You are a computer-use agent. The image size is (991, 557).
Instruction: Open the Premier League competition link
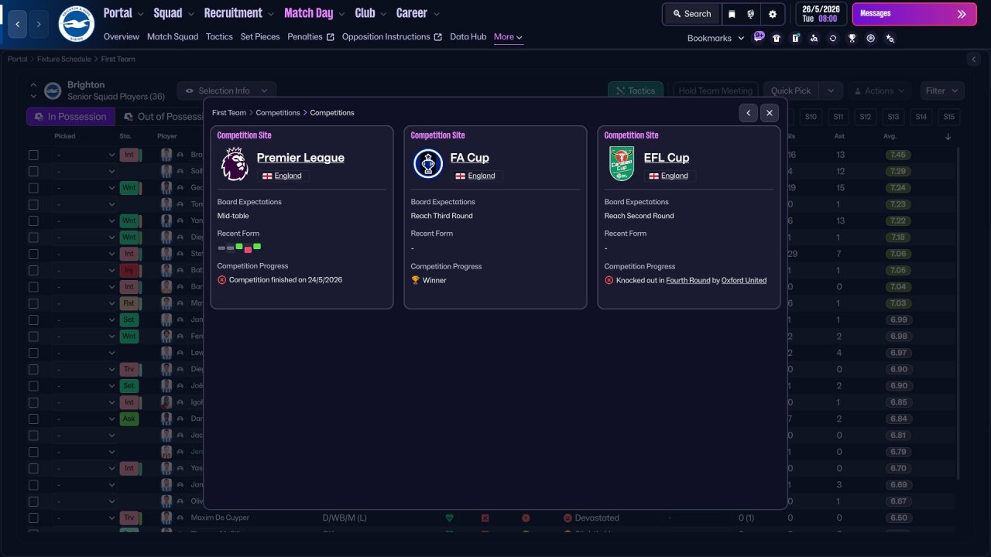coord(300,158)
